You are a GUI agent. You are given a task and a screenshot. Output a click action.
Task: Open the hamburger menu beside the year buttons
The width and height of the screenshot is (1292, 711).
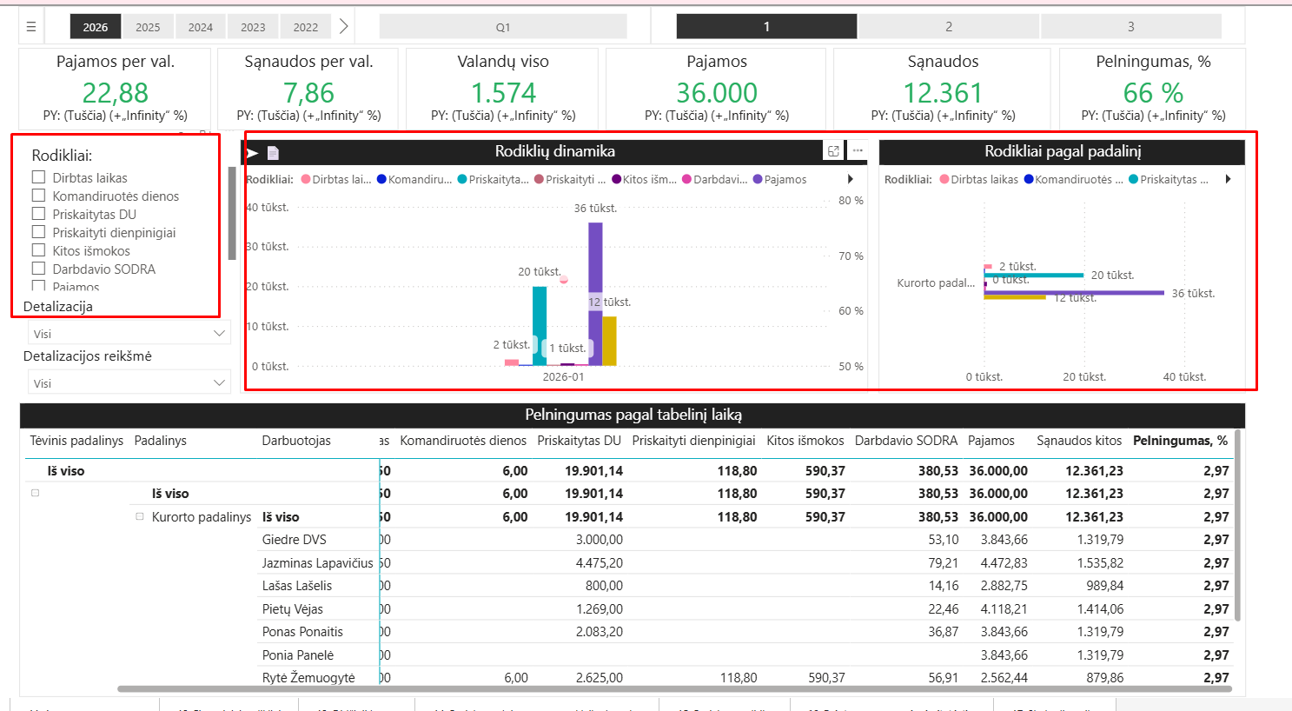31,27
